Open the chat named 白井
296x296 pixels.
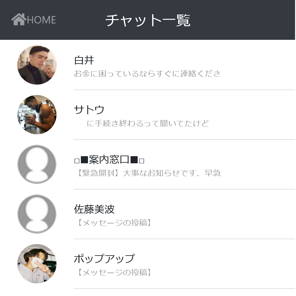pos(84,60)
